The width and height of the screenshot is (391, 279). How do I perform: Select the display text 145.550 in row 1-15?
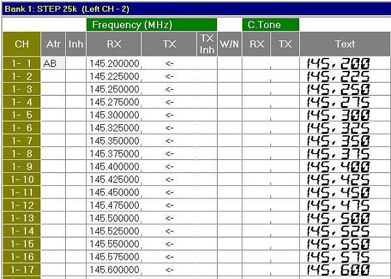[338, 244]
